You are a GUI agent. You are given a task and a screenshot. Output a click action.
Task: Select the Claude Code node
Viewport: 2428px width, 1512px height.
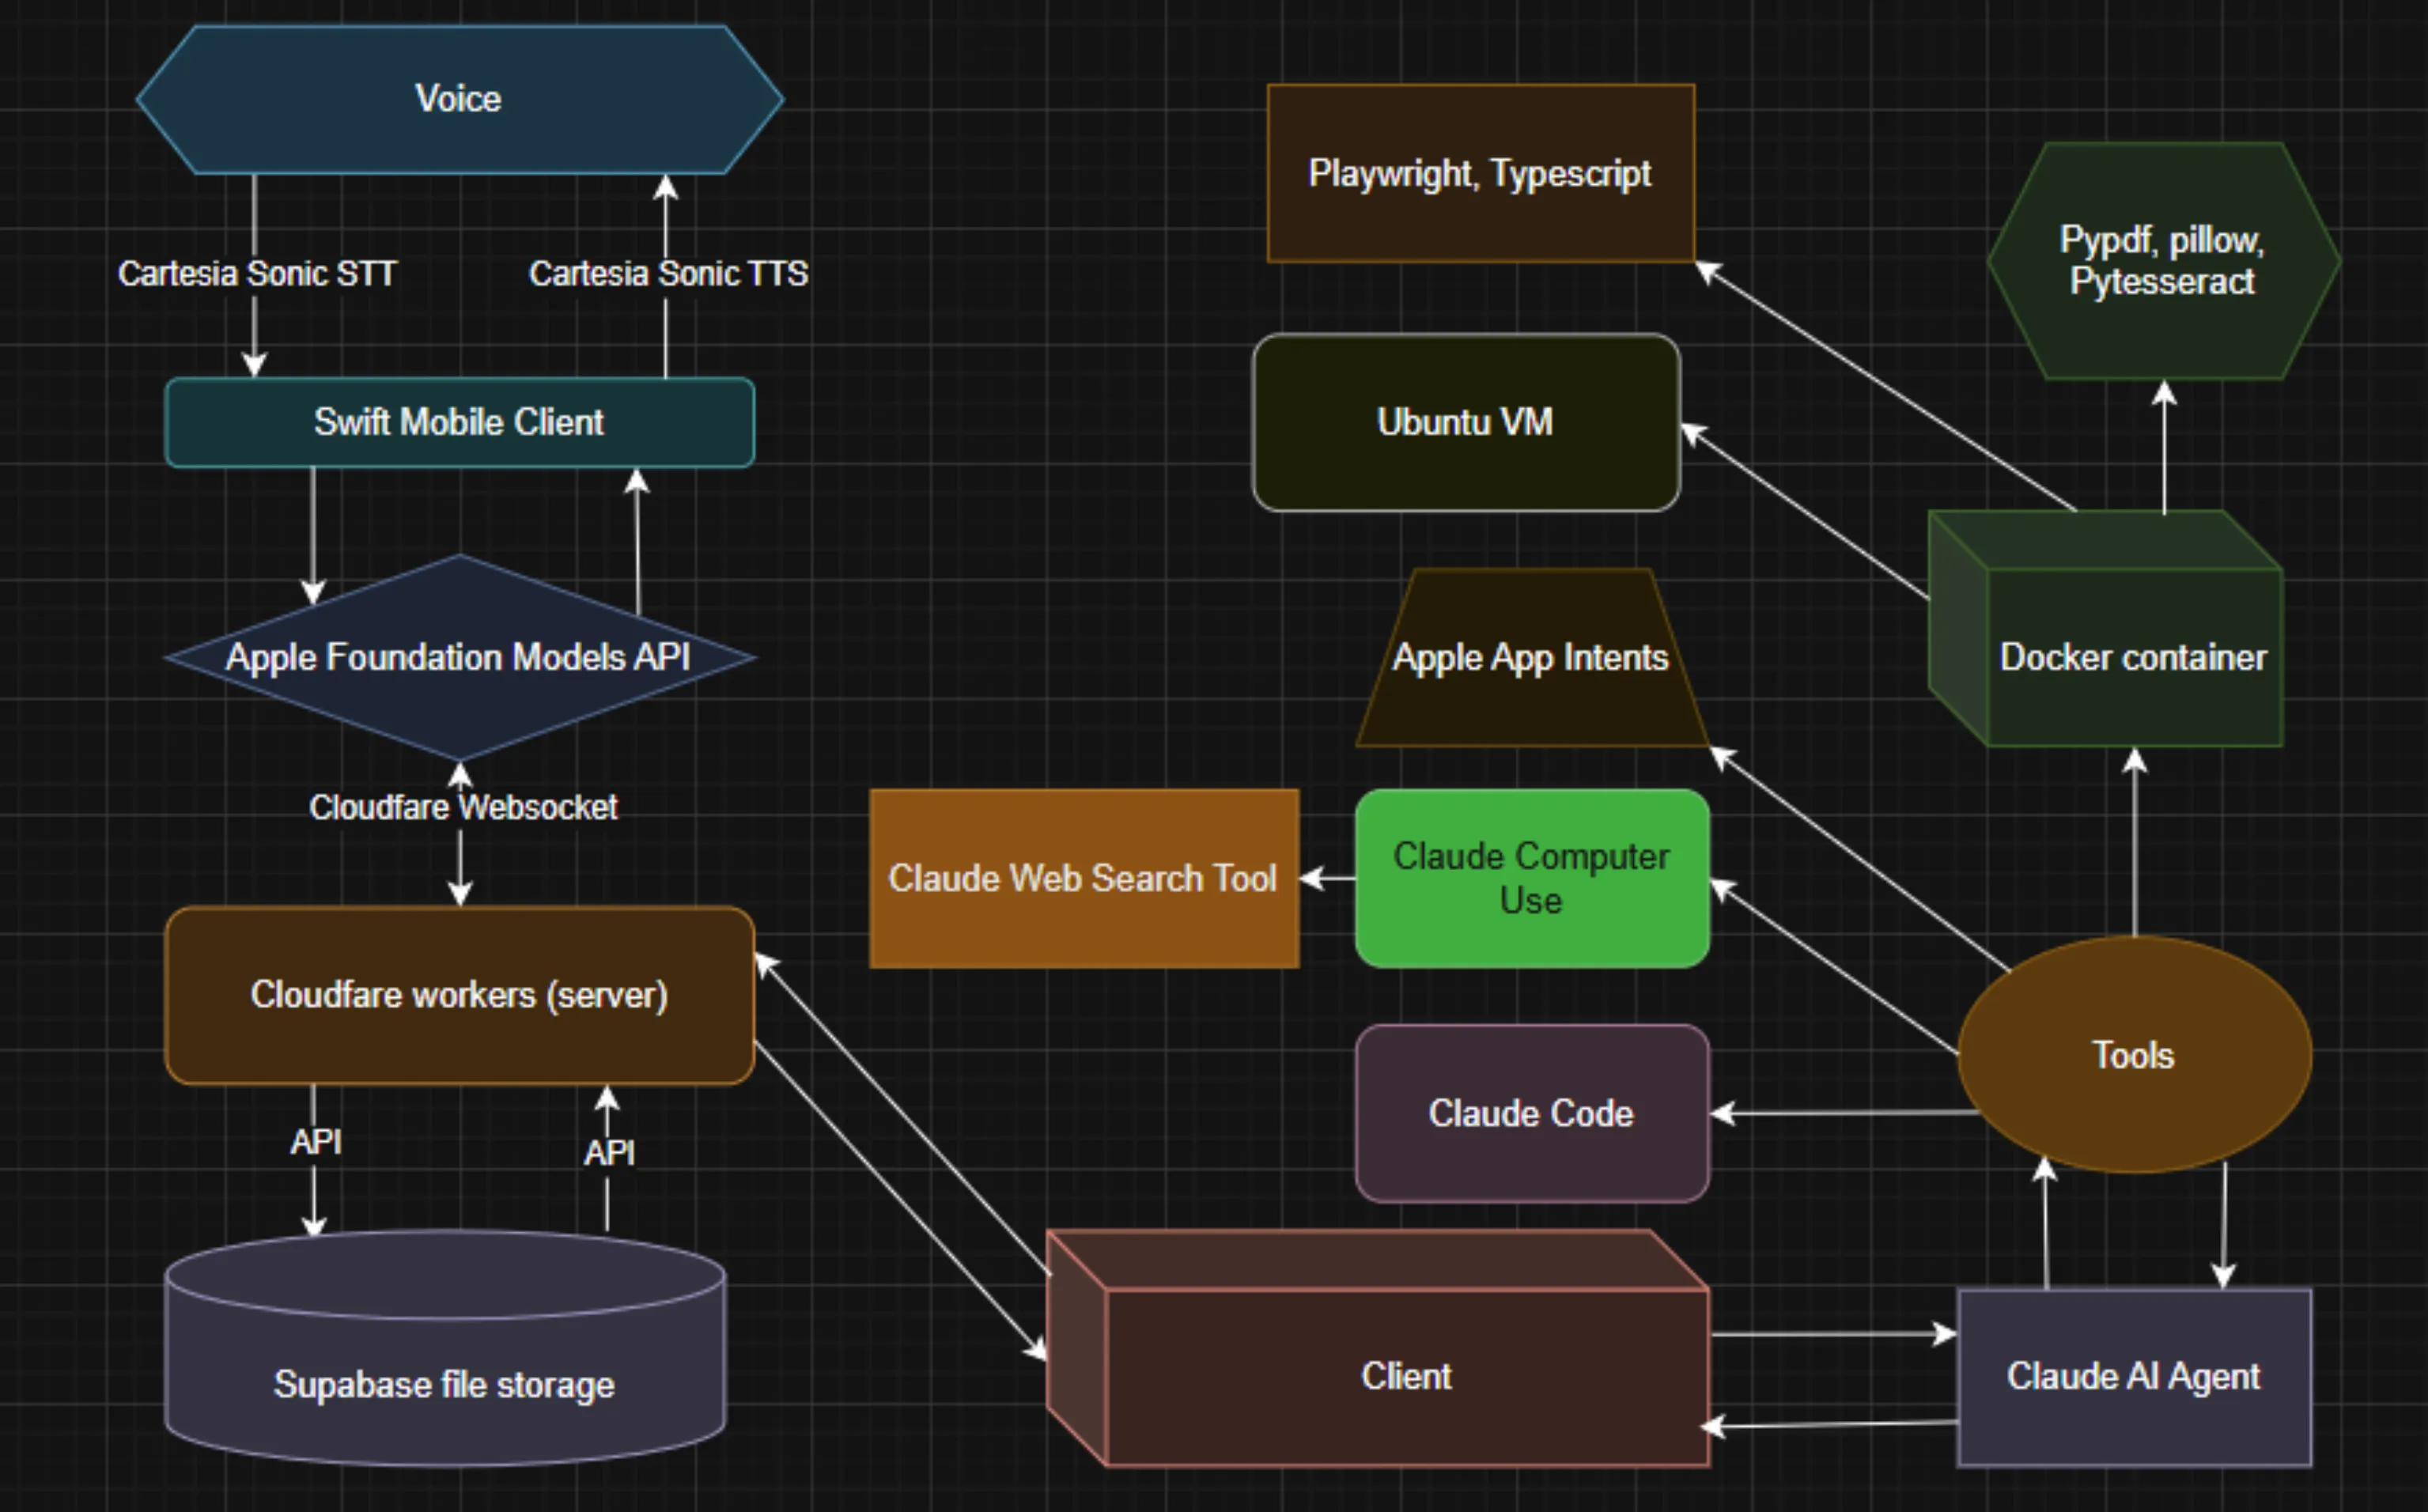click(x=1531, y=1113)
